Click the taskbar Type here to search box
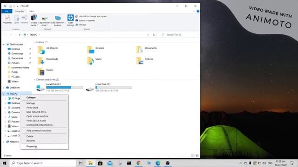This screenshot has height=167, width=298. [42, 163]
